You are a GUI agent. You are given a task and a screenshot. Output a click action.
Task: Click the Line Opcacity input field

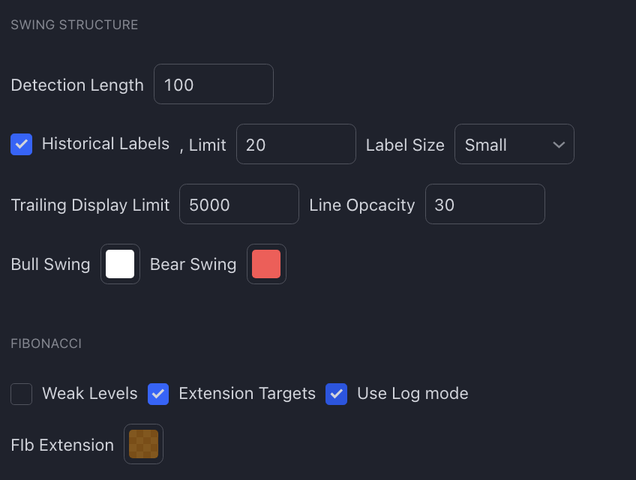(x=484, y=205)
